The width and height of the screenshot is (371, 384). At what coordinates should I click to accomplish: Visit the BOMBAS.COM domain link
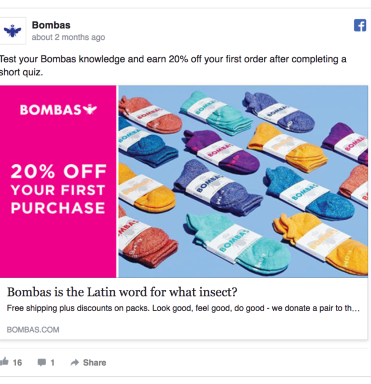(x=33, y=330)
